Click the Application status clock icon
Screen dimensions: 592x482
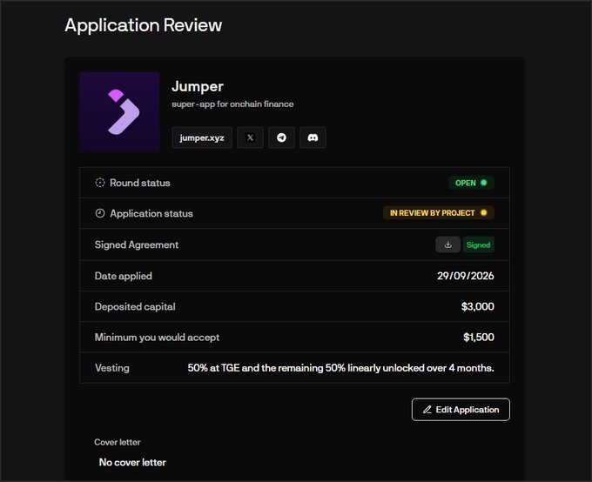[x=99, y=213]
